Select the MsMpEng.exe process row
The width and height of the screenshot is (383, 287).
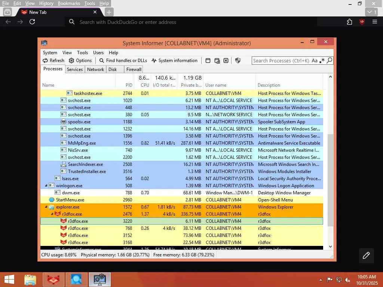(182, 143)
